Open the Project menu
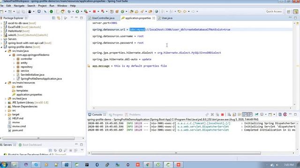 click(x=42, y=6)
